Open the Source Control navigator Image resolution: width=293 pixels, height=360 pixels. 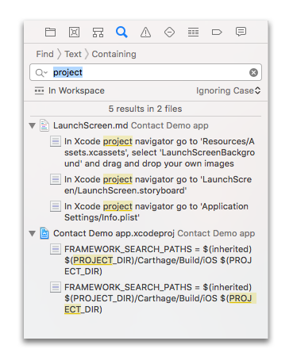point(74,33)
